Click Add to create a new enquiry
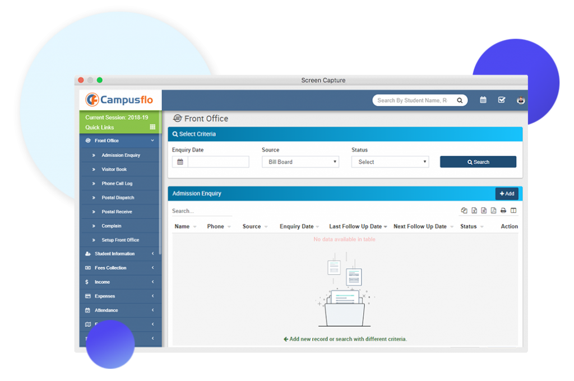Image resolution: width=574 pixels, height=381 pixels. (506, 193)
